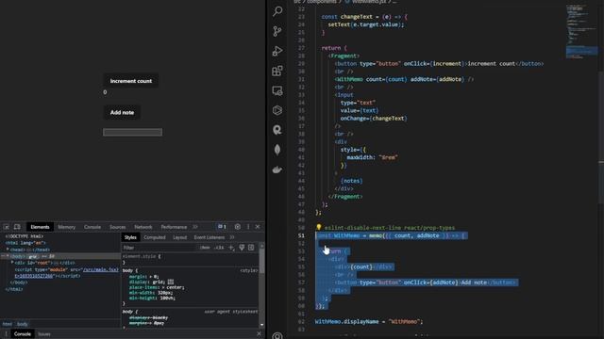Toggle the :hov element state button
This screenshot has height=339, width=604.
205,248
